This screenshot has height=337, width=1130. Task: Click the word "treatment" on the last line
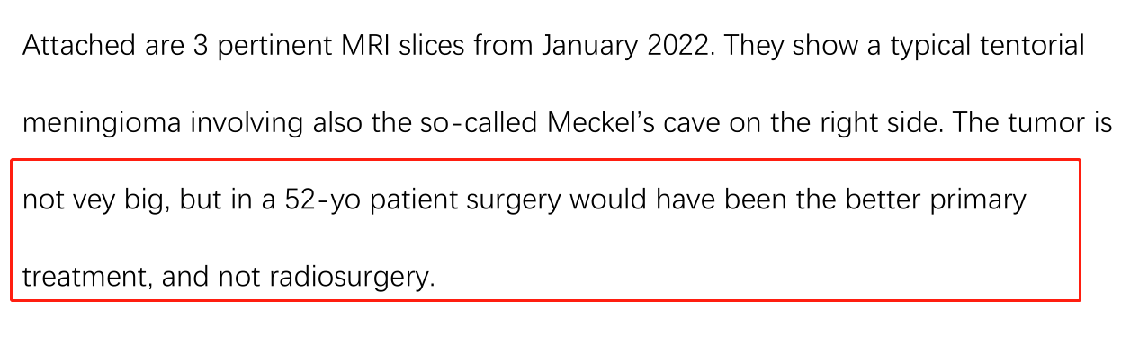pyautogui.click(x=86, y=278)
